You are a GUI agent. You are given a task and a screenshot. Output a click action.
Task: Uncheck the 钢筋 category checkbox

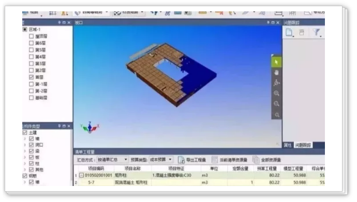click(x=25, y=176)
